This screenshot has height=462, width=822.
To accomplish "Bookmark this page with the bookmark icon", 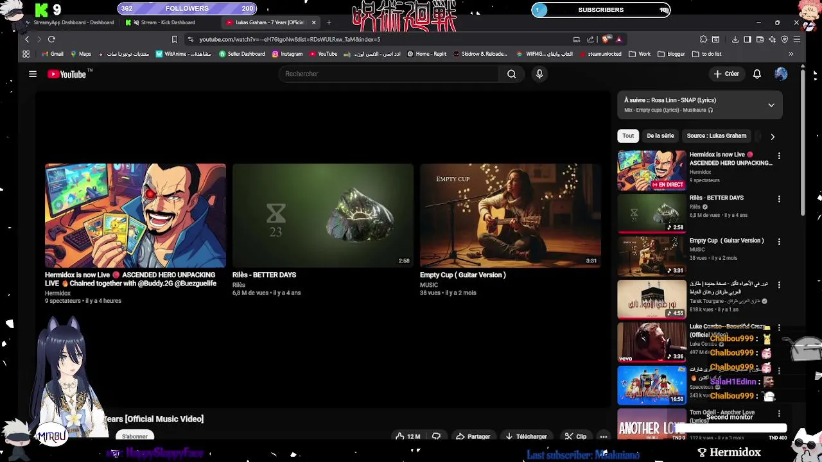I will pyautogui.click(x=174, y=39).
